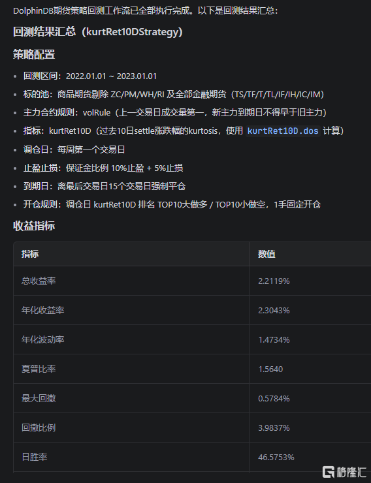Click the 标的池 bullet line

(x=174, y=94)
